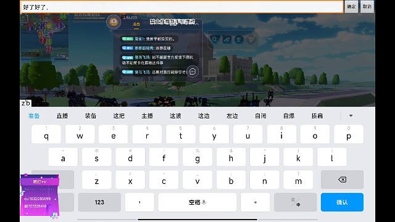Tap the magnifier search icon in game HUD
This screenshot has width=395, height=222.
[215, 39]
